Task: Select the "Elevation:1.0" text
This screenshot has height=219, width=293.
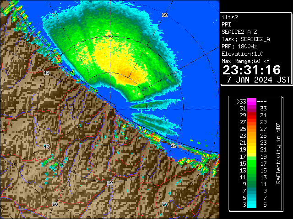Action: pos(243,54)
